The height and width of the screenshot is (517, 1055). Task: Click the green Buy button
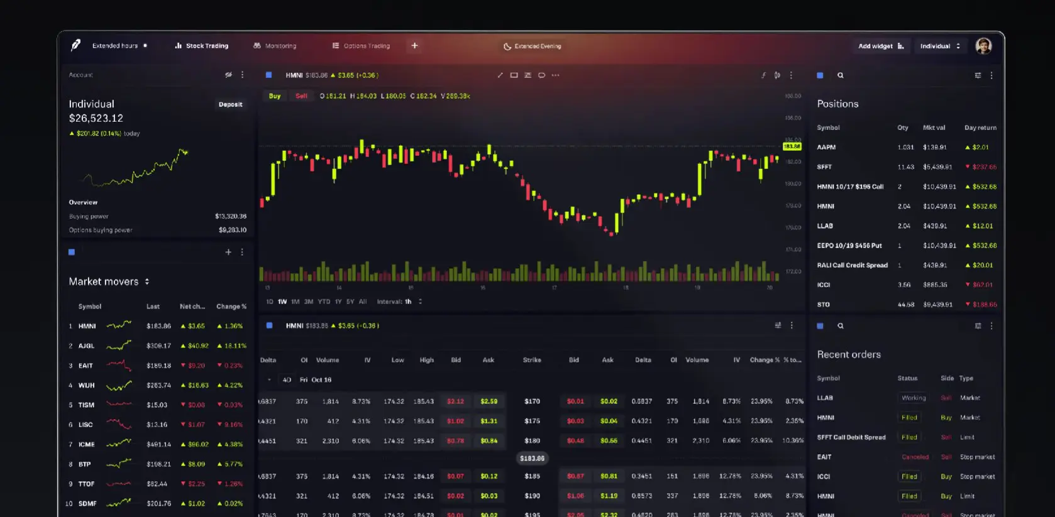pyautogui.click(x=275, y=96)
